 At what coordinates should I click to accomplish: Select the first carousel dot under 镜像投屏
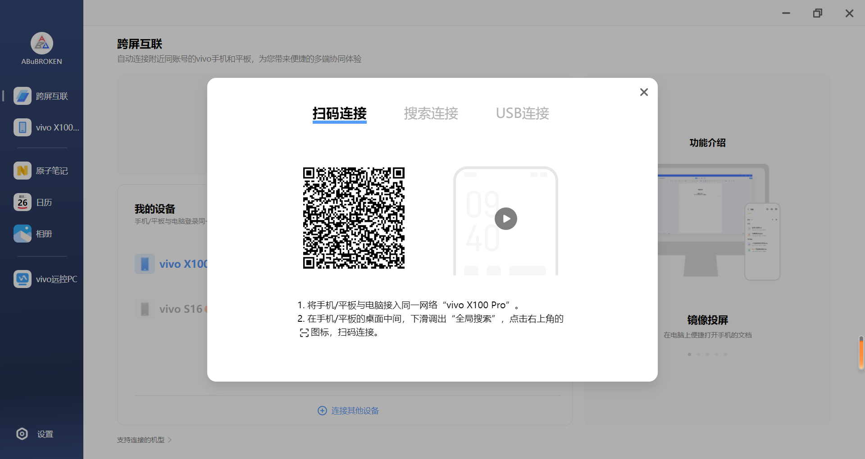coord(689,355)
